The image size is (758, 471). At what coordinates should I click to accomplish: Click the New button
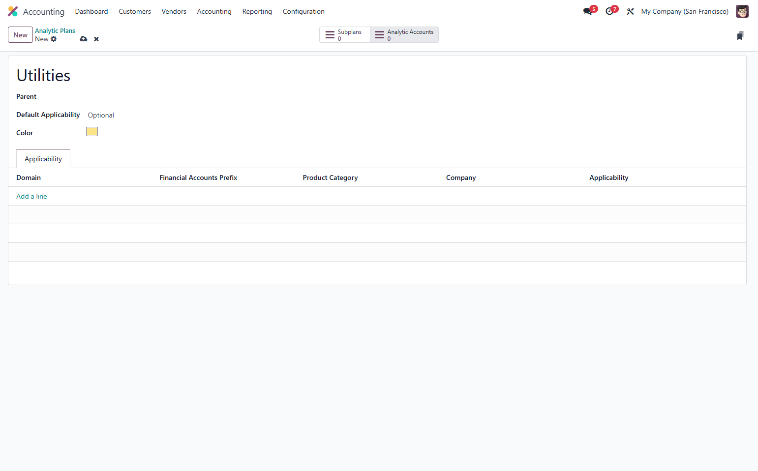(20, 35)
